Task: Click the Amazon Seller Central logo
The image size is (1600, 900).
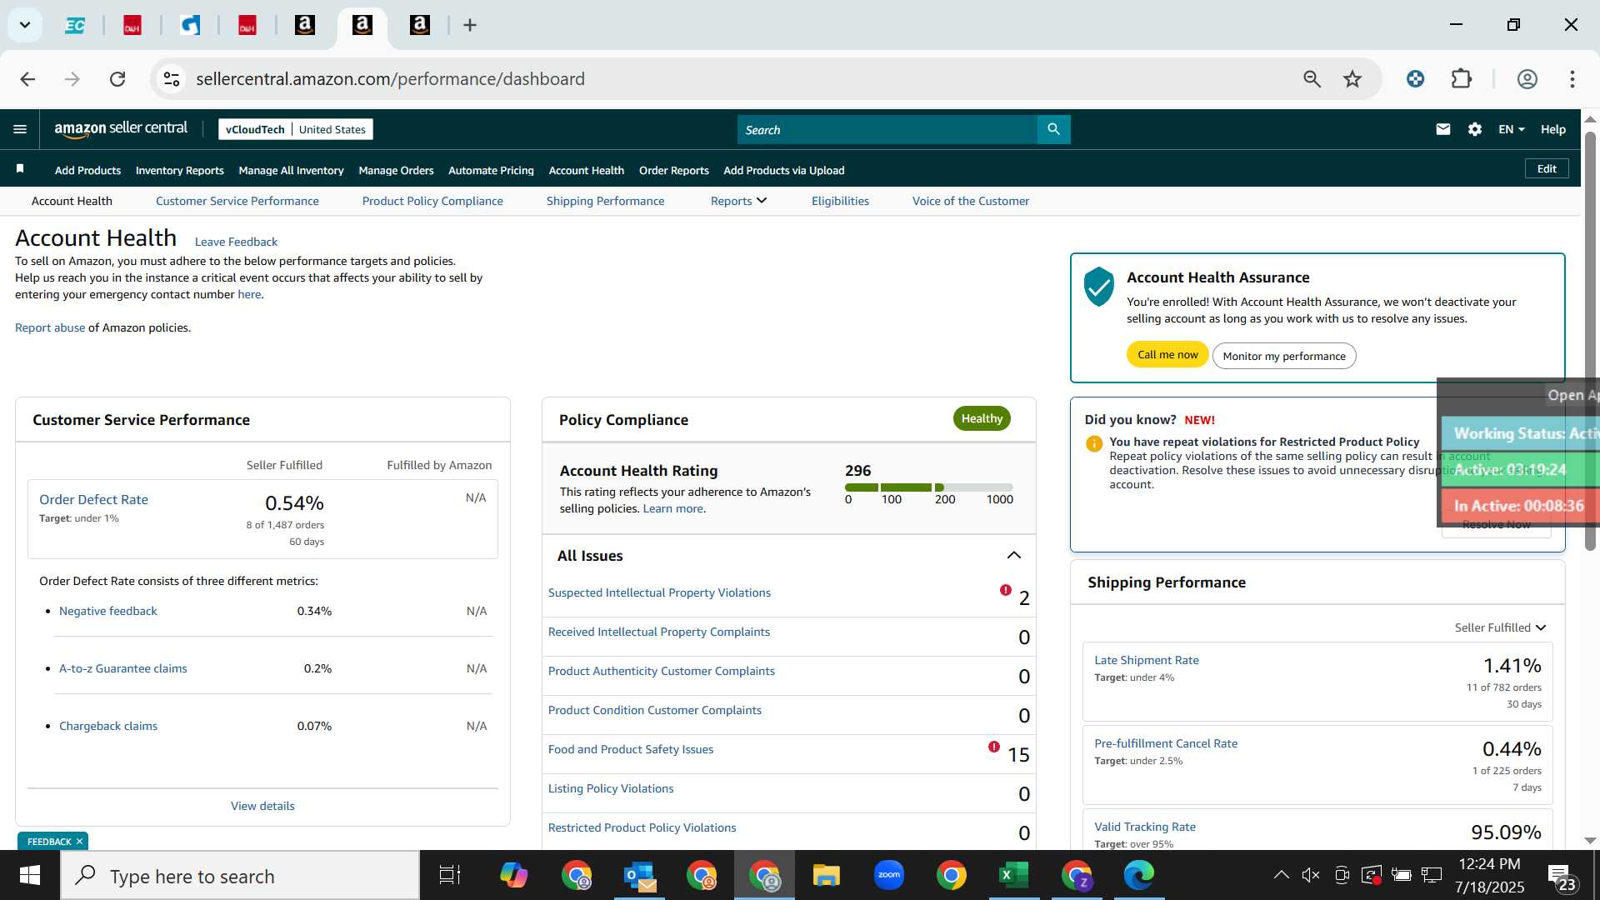Action: pos(121,129)
